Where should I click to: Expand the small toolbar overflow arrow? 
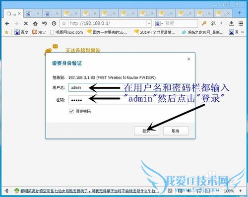[221, 23]
